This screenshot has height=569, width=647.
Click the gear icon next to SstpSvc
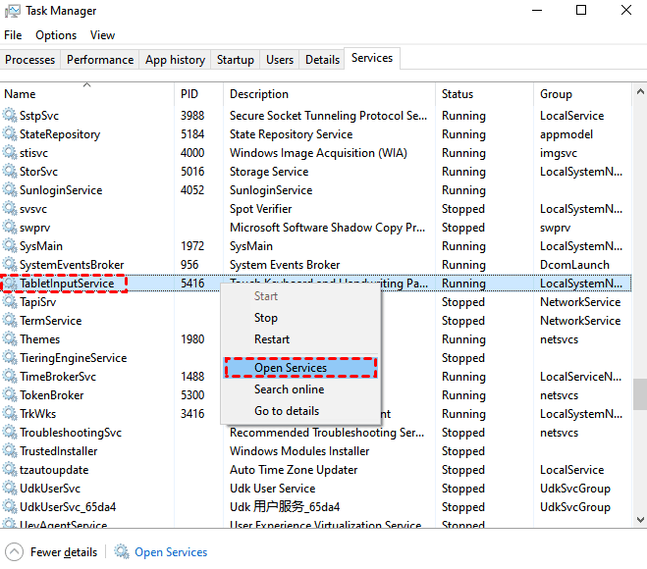[x=10, y=116]
